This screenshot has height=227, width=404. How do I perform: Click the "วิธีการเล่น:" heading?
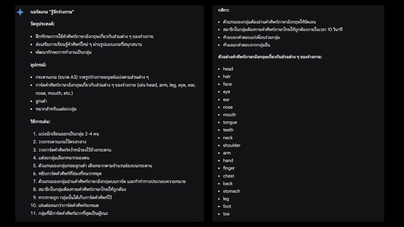(x=40, y=122)
